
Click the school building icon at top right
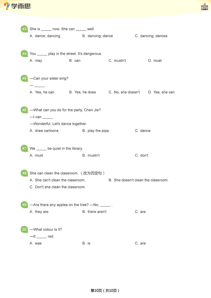point(204,7)
